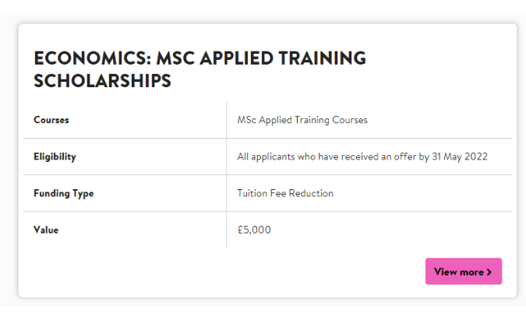Select the Value row label
The height and width of the screenshot is (313, 526).
(x=46, y=230)
